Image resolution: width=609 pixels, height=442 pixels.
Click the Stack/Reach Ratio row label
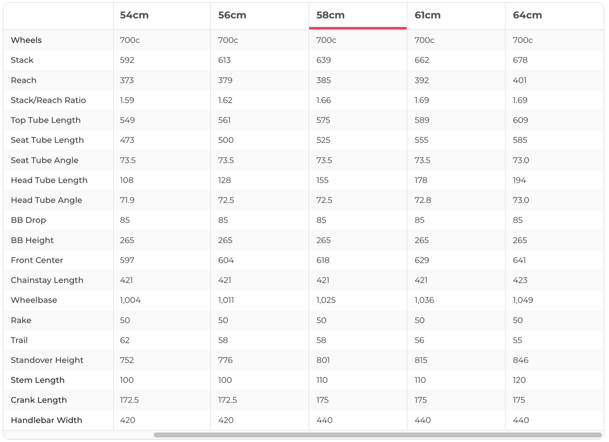(48, 100)
